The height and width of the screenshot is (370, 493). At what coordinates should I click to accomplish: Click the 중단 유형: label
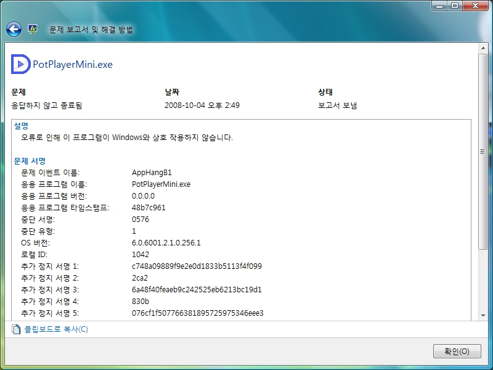38,231
